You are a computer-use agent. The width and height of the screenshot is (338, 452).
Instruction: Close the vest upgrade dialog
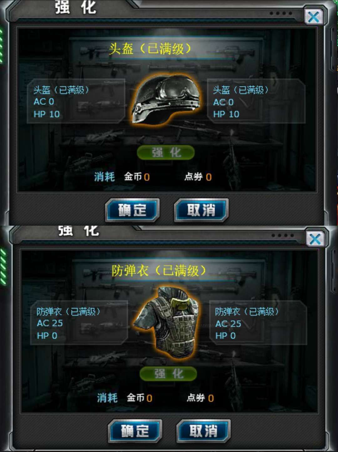coord(315,239)
